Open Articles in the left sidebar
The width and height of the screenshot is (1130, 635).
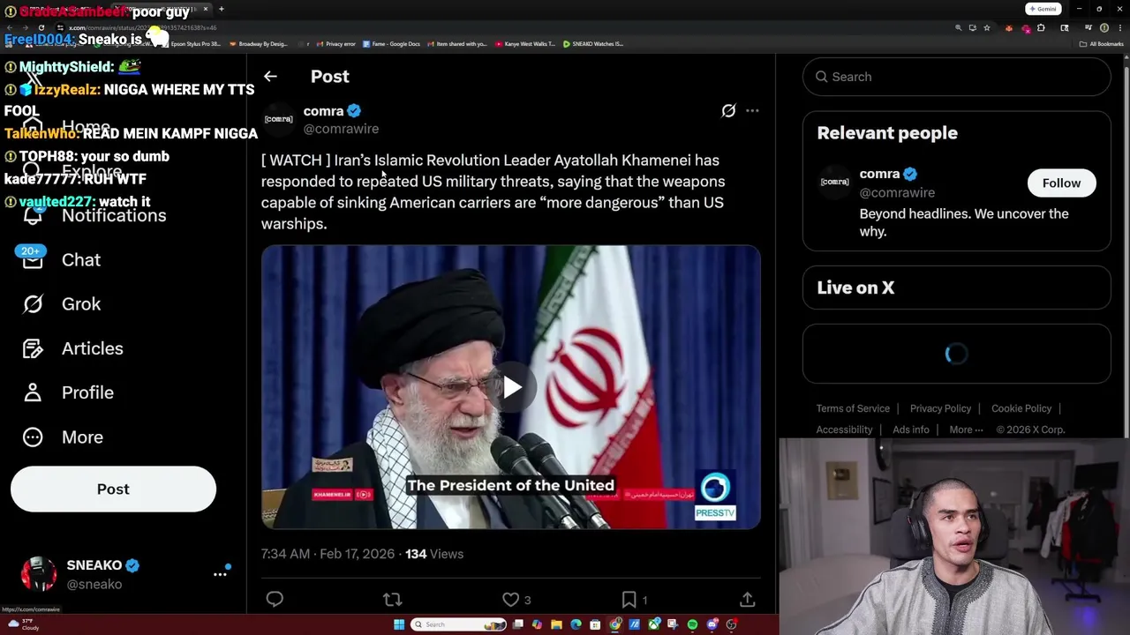93,348
